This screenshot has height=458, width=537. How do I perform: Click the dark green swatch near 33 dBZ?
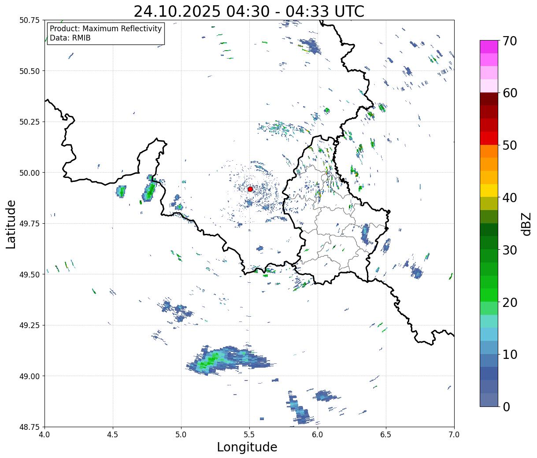click(489, 229)
